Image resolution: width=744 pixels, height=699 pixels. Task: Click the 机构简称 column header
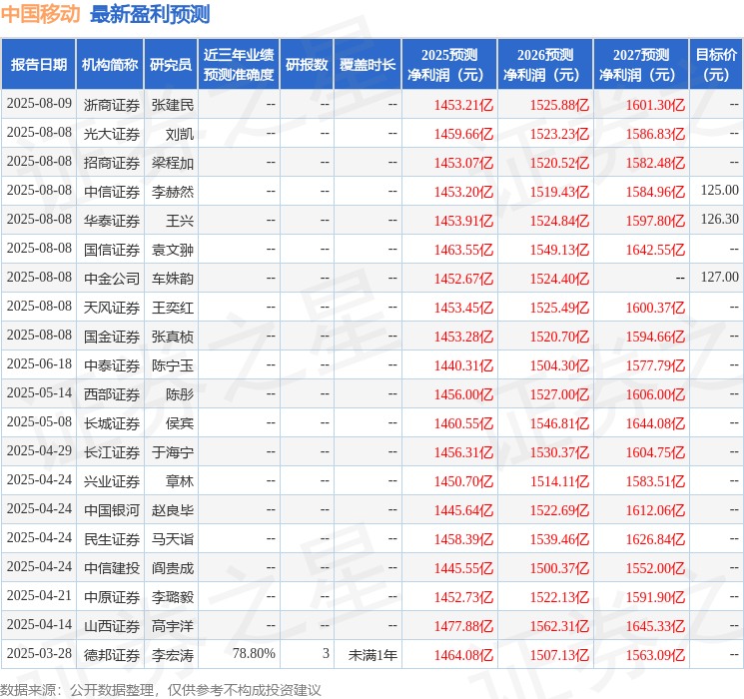(x=110, y=65)
